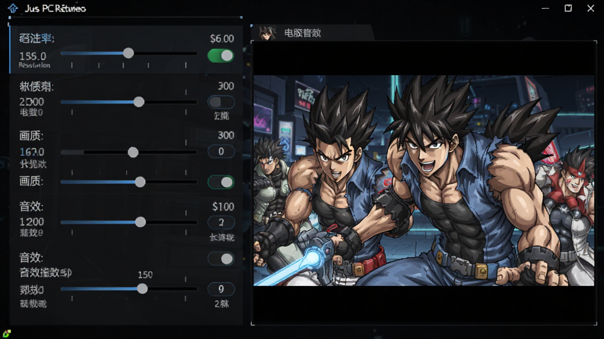Viewport: 604px width, 339px height.
Task: Toggle the switch in the 画质 row without numbers
Action: (x=221, y=182)
